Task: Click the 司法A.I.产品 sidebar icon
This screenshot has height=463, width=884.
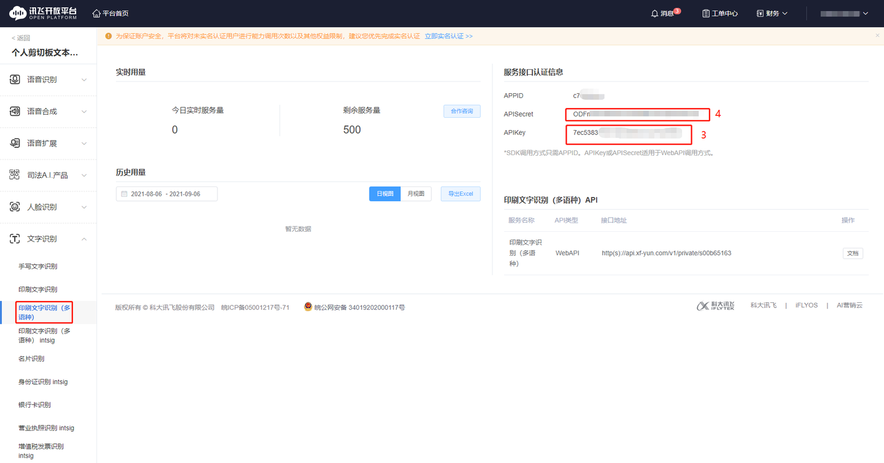Action: (14, 175)
